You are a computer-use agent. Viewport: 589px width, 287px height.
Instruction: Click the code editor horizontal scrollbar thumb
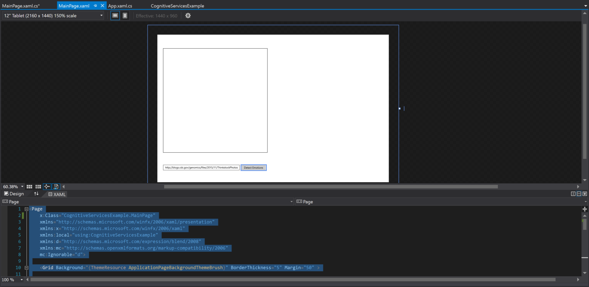click(x=293, y=280)
